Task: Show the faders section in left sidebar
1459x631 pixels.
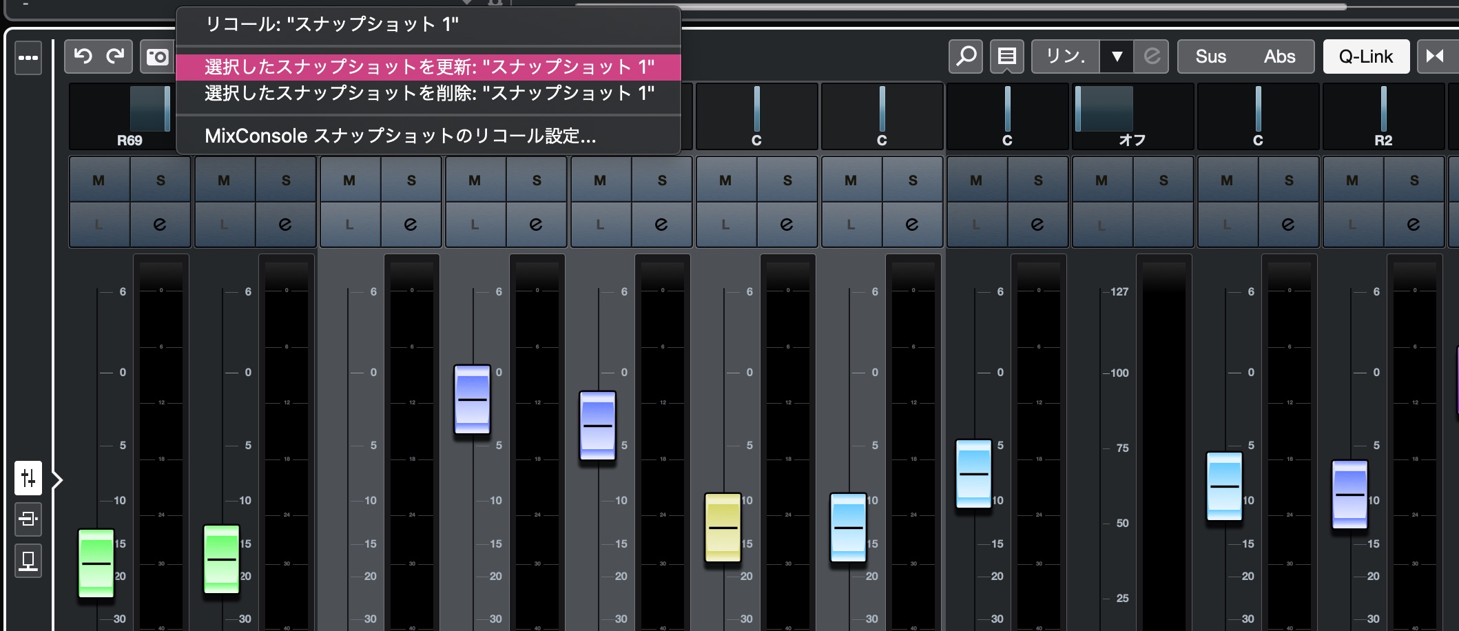Action: [x=28, y=478]
